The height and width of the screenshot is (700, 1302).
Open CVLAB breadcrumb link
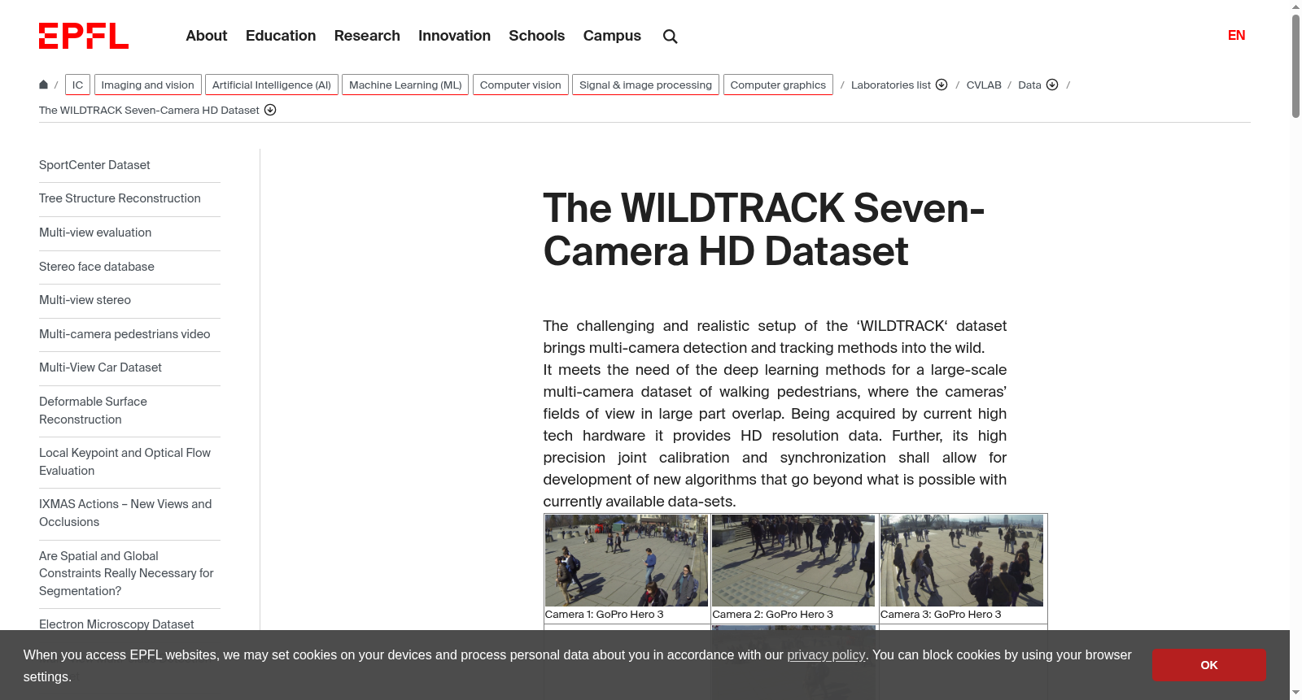point(984,85)
